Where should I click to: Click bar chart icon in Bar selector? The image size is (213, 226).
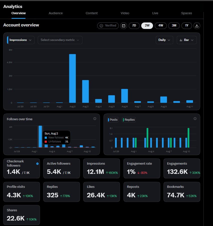pyautogui.click(x=181, y=40)
